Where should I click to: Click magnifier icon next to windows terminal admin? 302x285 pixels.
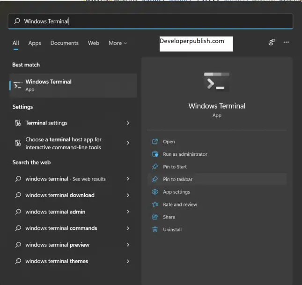[x=18, y=212]
